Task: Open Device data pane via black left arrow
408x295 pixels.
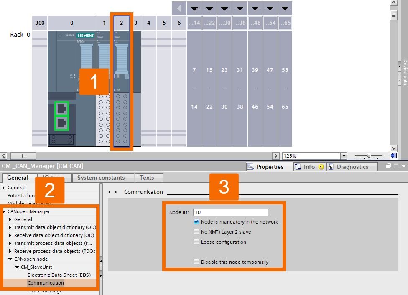Action: point(400,67)
